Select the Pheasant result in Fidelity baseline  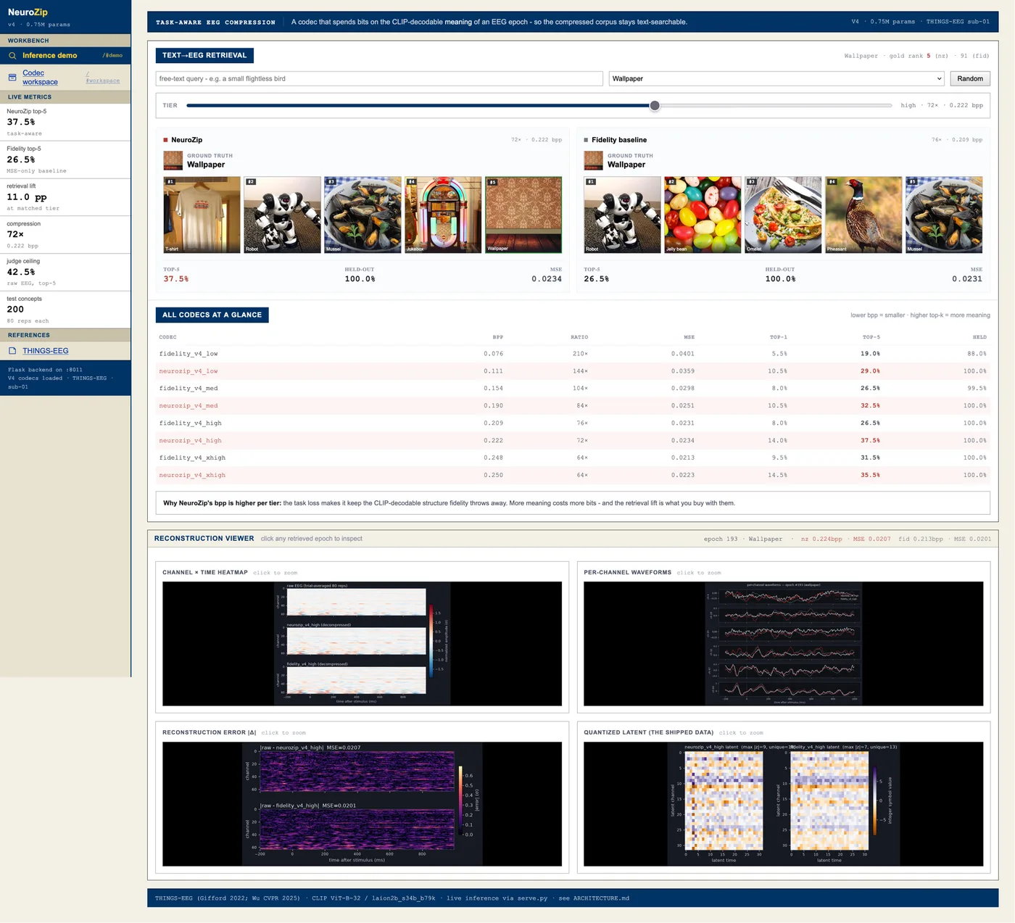click(x=863, y=215)
